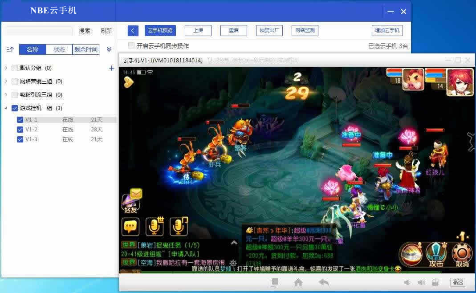Image resolution: width=476 pixels, height=293 pixels.
Task: Click the recent apps icon in phone bar
Action: (274, 282)
